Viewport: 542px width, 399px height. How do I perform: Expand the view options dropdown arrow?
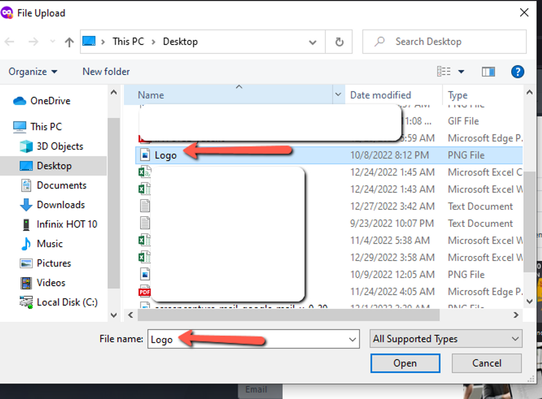click(x=461, y=72)
